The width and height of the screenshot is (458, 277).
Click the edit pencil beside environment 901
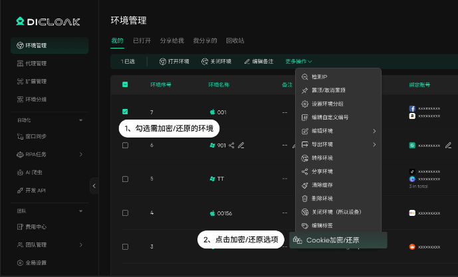241,145
